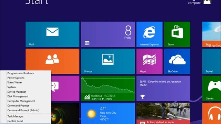221x124 pixels.
Task: Open the Calendar tile showing 8 Friday
Action: tap(108, 34)
